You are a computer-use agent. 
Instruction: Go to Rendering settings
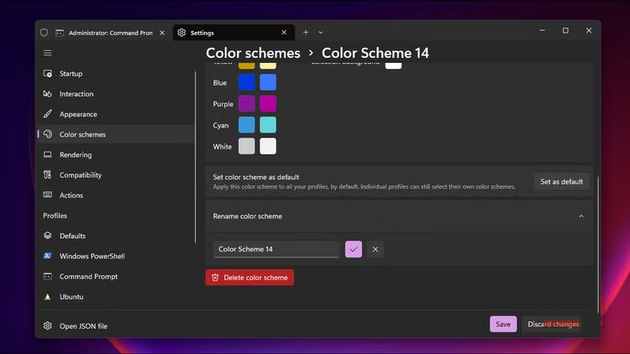[x=76, y=155]
